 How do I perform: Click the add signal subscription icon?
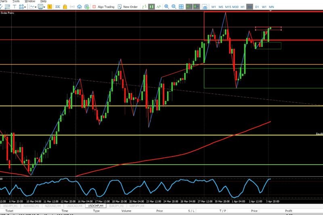tap(87, 7)
